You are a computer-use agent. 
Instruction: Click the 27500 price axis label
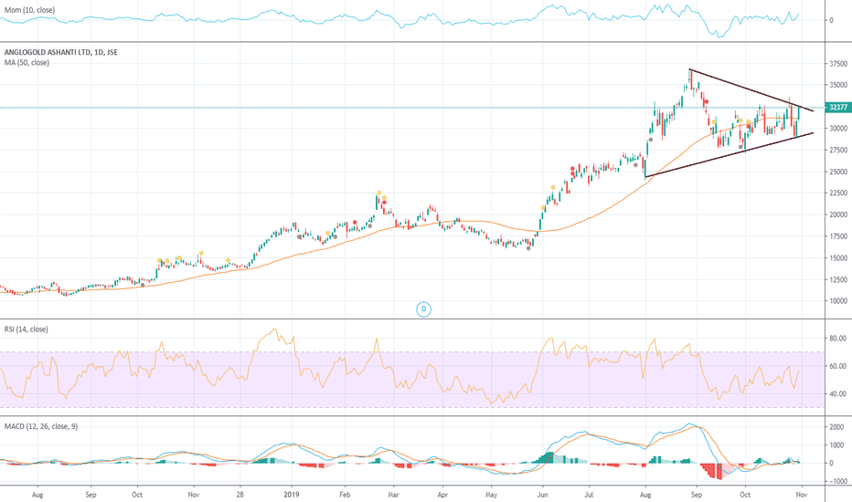838,150
